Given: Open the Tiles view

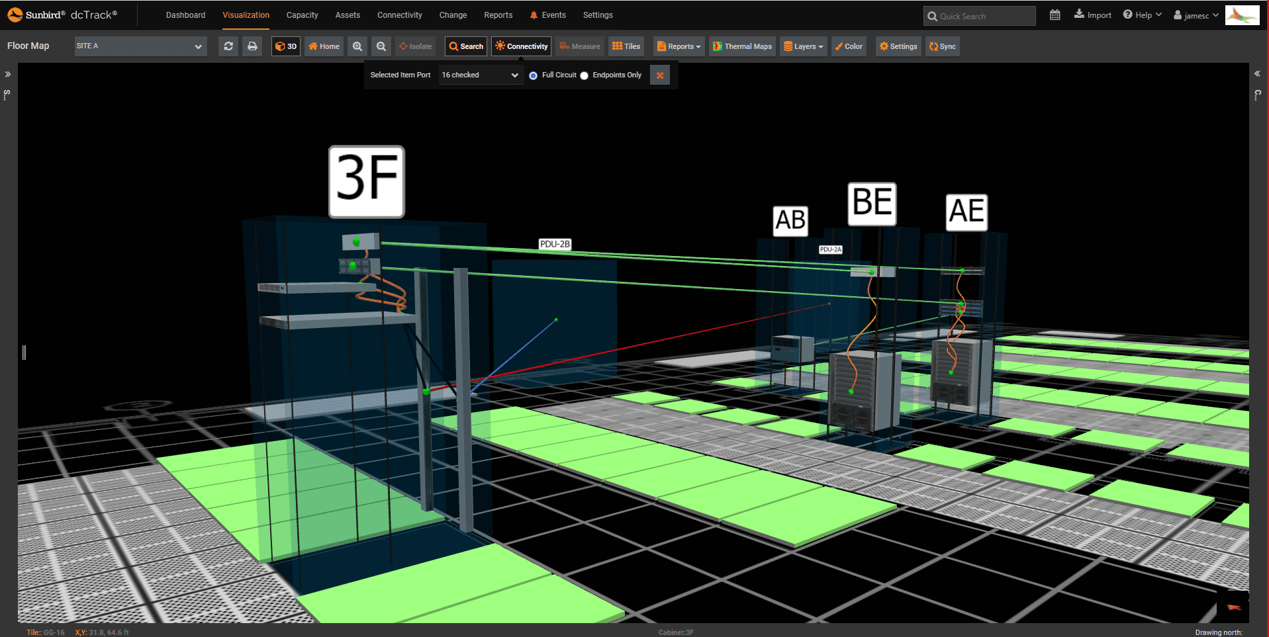Looking at the screenshot, I should click(626, 46).
